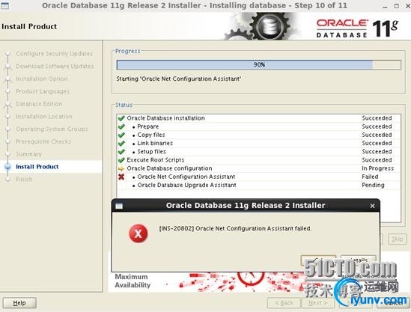Screen dimensions: 411x312
Task: Select Prerequisite Checks step in sidebar
Action: click(43, 141)
